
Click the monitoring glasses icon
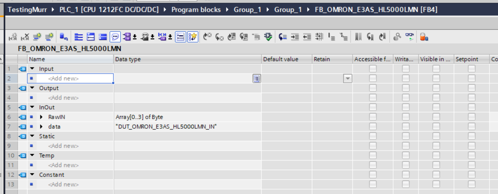[409, 37]
